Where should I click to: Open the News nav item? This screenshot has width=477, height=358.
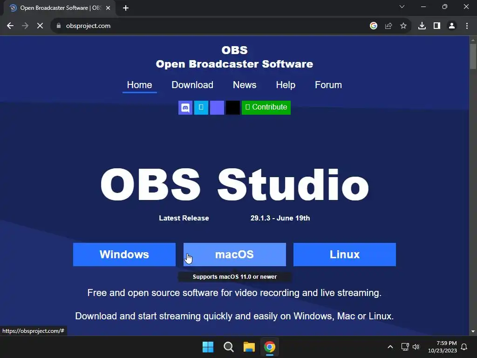coord(245,85)
